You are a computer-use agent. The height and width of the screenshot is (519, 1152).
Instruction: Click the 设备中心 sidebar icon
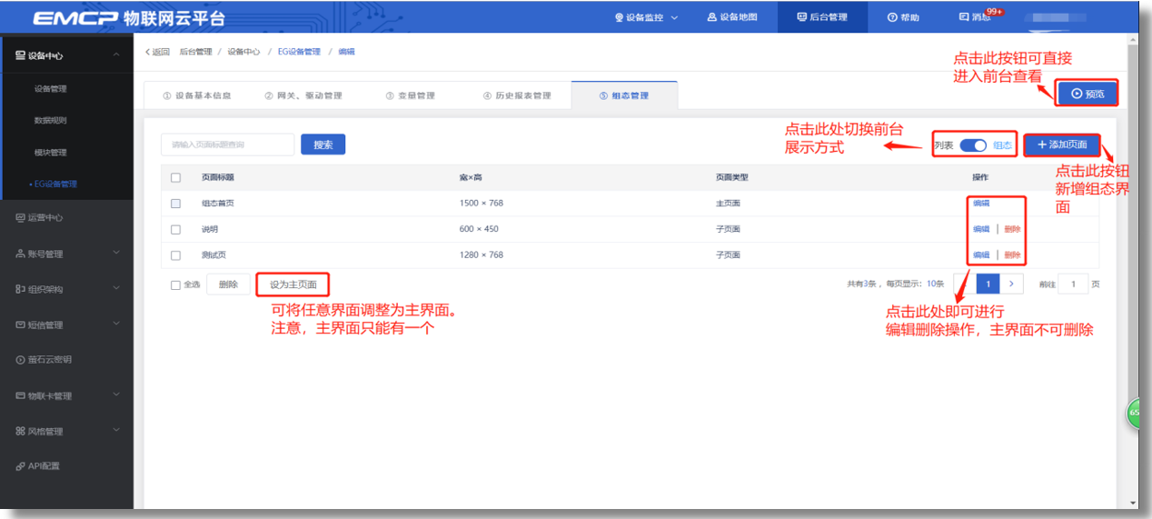pyautogui.click(x=20, y=56)
